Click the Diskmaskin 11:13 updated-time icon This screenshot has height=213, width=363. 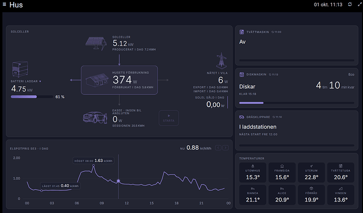(270, 75)
